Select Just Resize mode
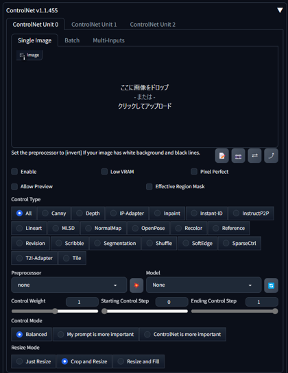 (34, 361)
